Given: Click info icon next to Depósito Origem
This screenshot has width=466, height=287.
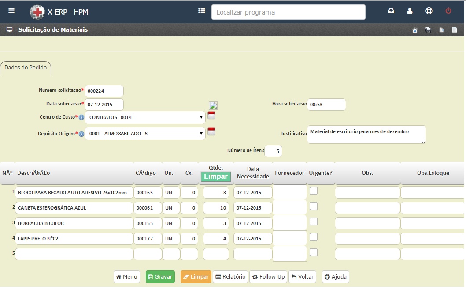Looking at the screenshot, I should tap(81, 134).
